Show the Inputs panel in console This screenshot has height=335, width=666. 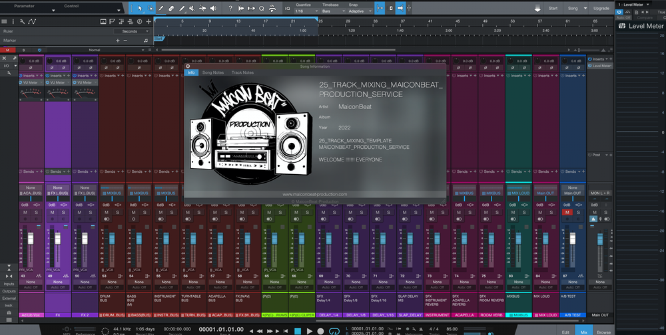(9, 284)
